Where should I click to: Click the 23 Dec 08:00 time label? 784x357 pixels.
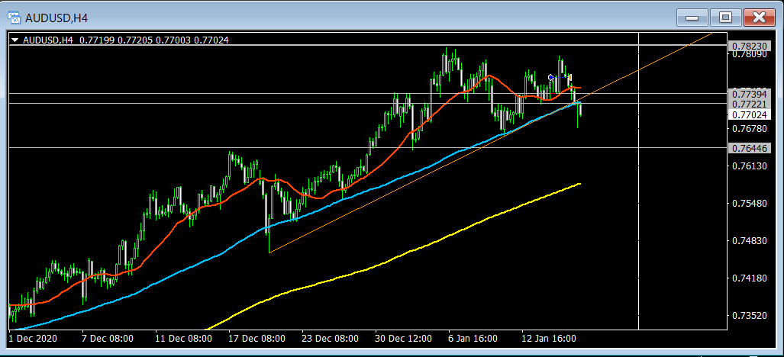tap(330, 339)
